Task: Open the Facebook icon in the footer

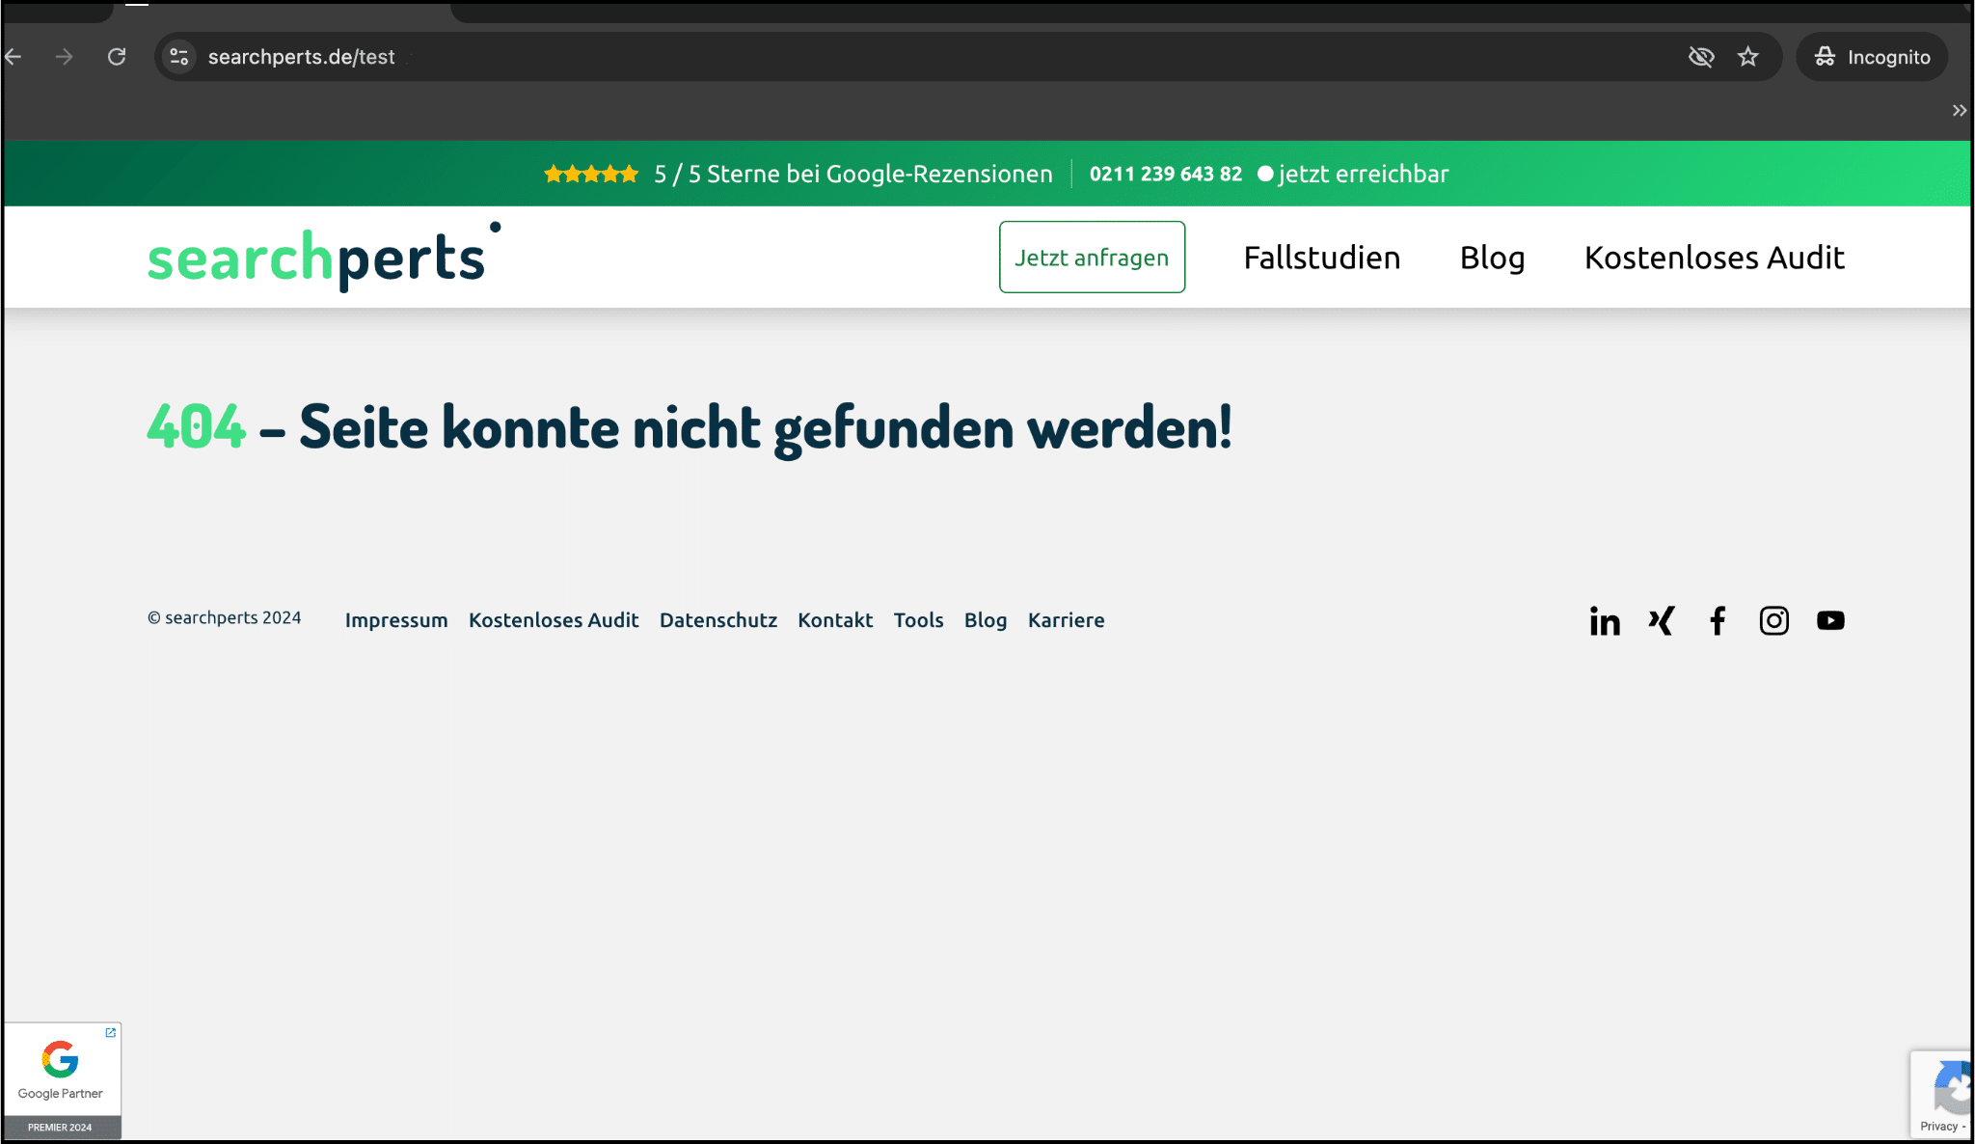Action: pos(1718,620)
